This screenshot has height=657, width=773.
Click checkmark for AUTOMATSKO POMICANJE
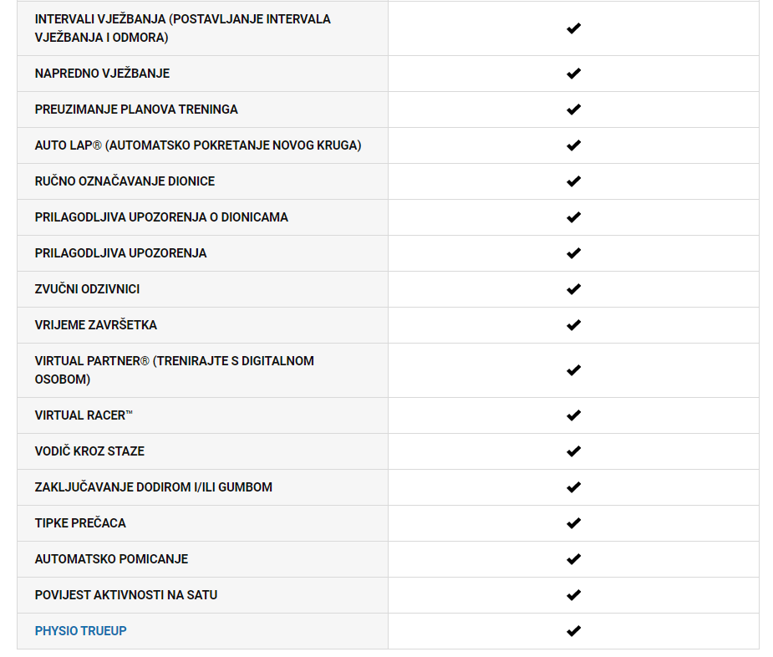pos(573,559)
